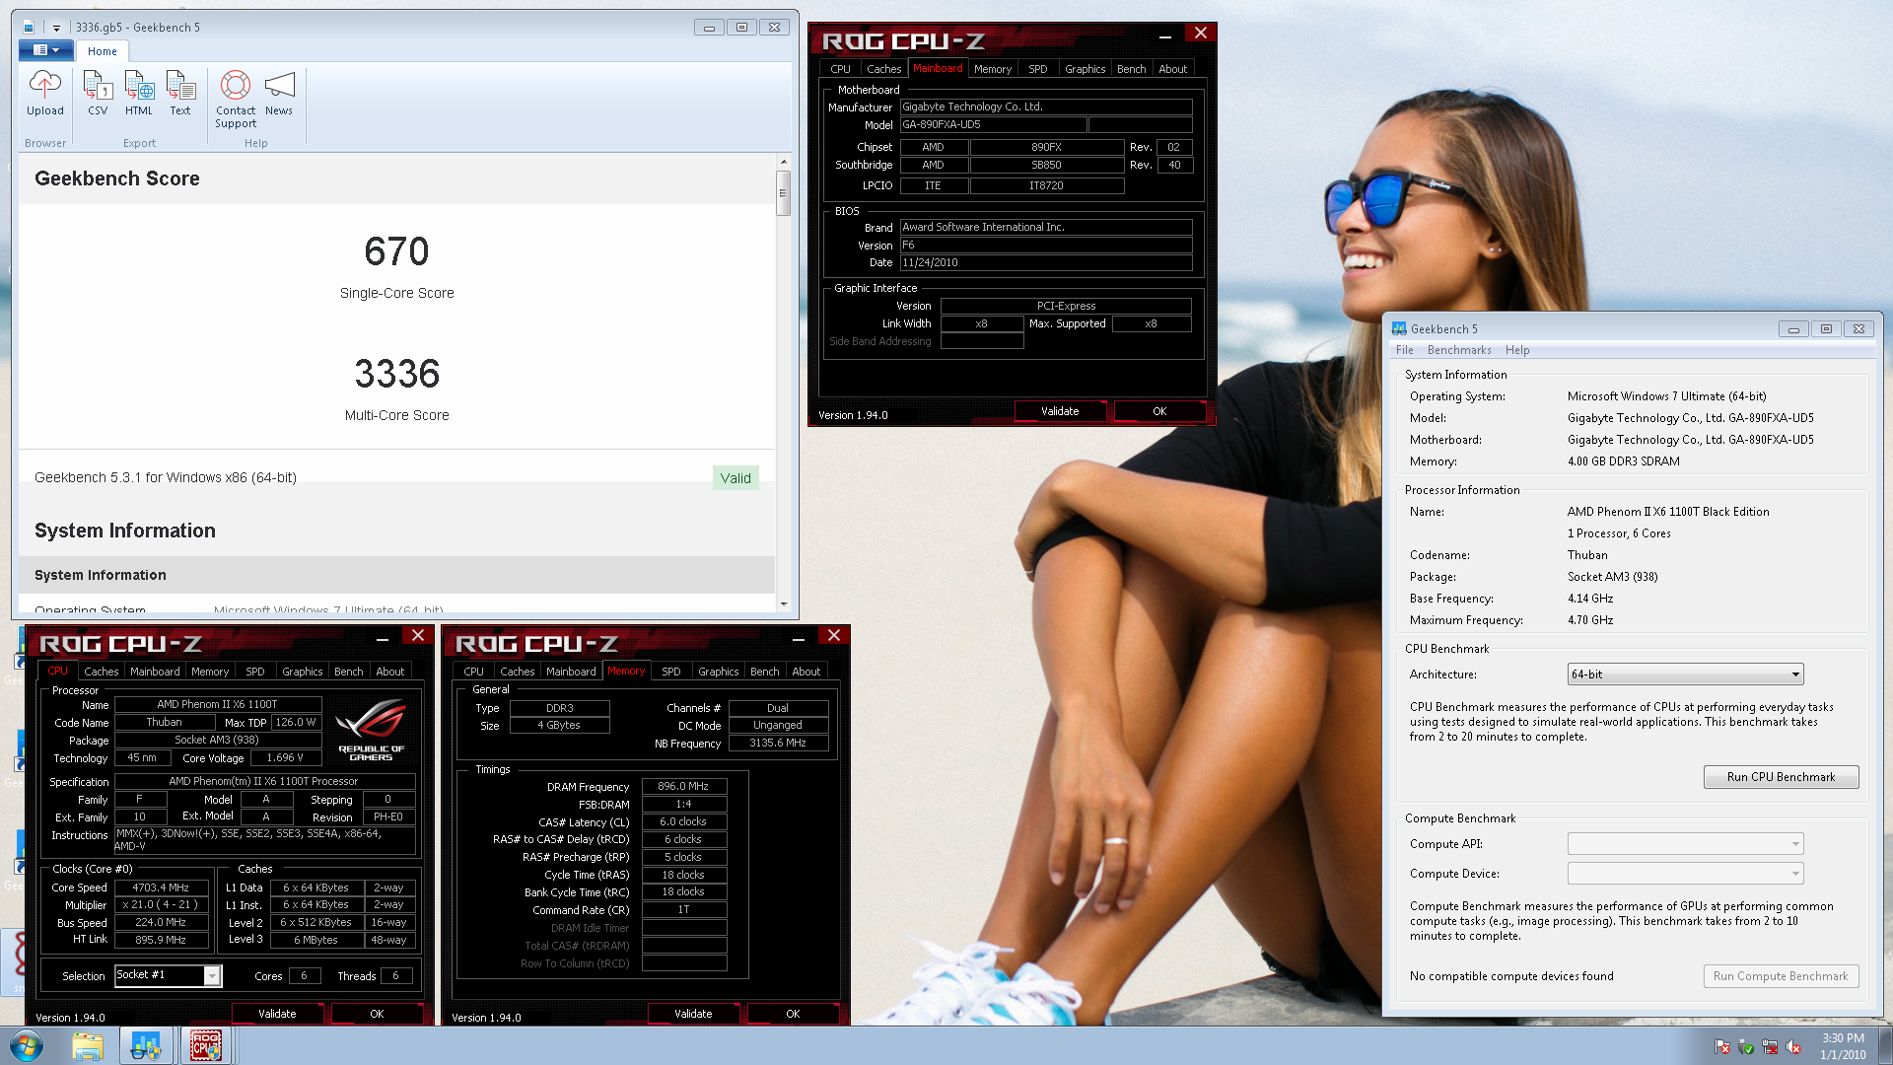Click the 3336 Multi-Core Score value
The height and width of the screenshot is (1065, 1893).
(x=396, y=374)
